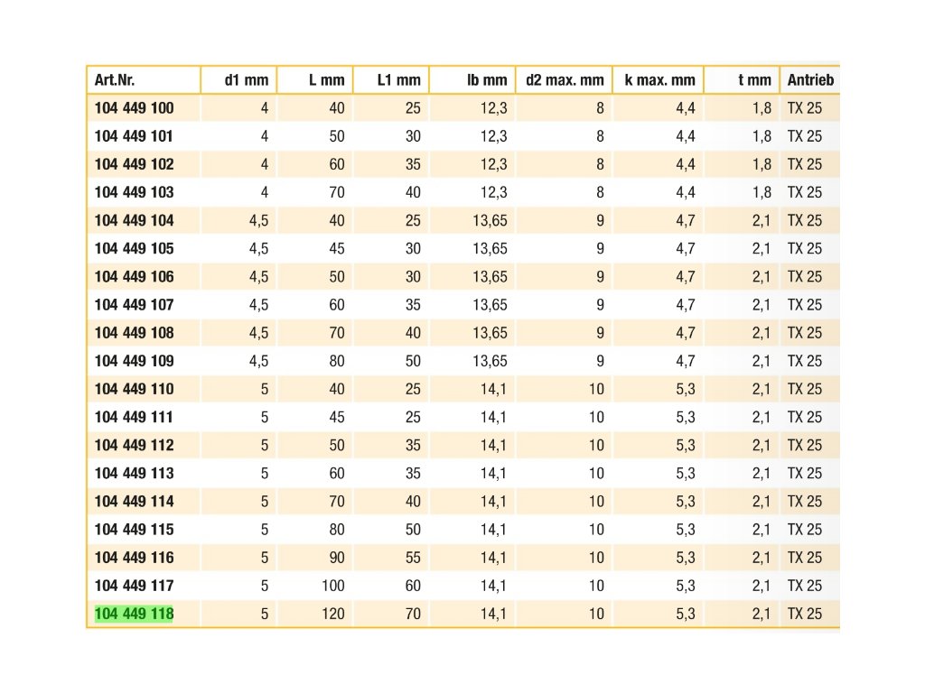The width and height of the screenshot is (925, 693).
Task: Click the t mm column header
Action: coord(754,79)
